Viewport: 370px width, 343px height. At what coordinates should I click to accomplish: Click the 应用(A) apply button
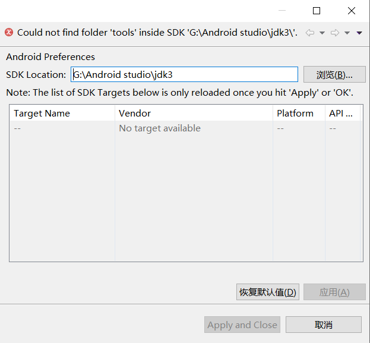click(334, 292)
